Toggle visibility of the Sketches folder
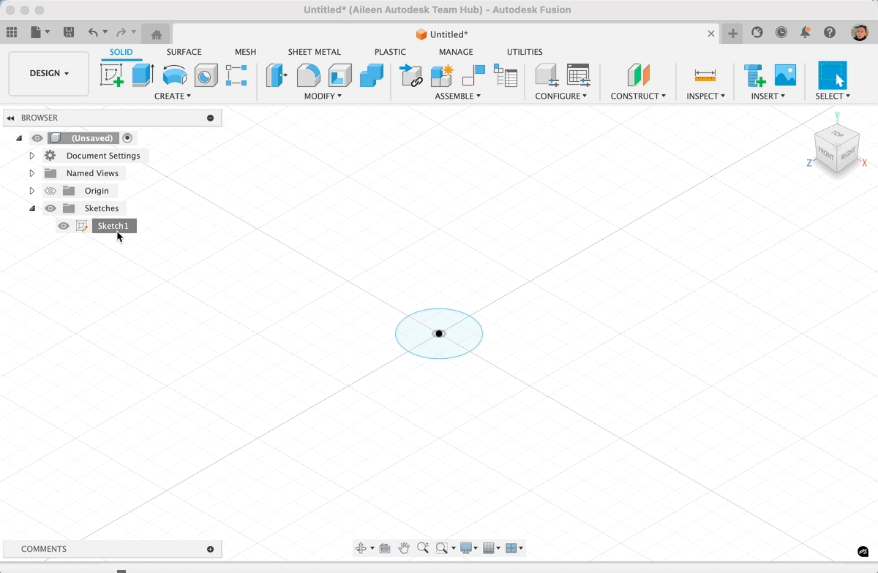878x573 pixels. (x=50, y=208)
